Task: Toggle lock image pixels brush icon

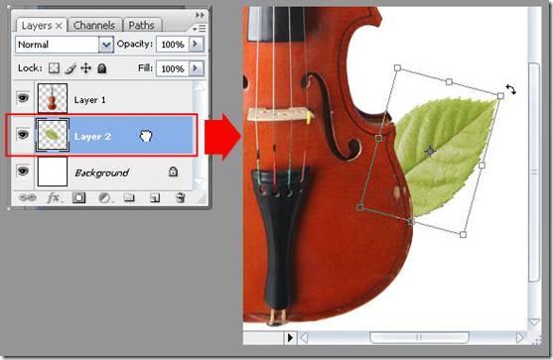Action: 70,68
